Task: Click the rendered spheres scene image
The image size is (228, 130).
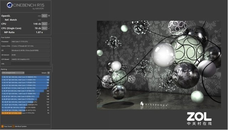Action: pos(159,65)
